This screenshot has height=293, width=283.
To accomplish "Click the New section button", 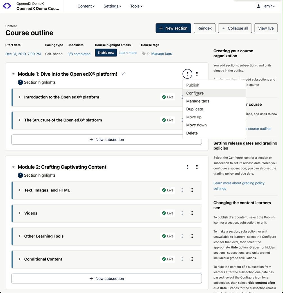I will (x=173, y=28).
